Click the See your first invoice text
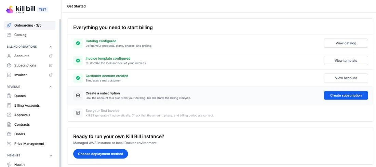Image resolution: width=376 pixels, height=167 pixels. point(103,111)
